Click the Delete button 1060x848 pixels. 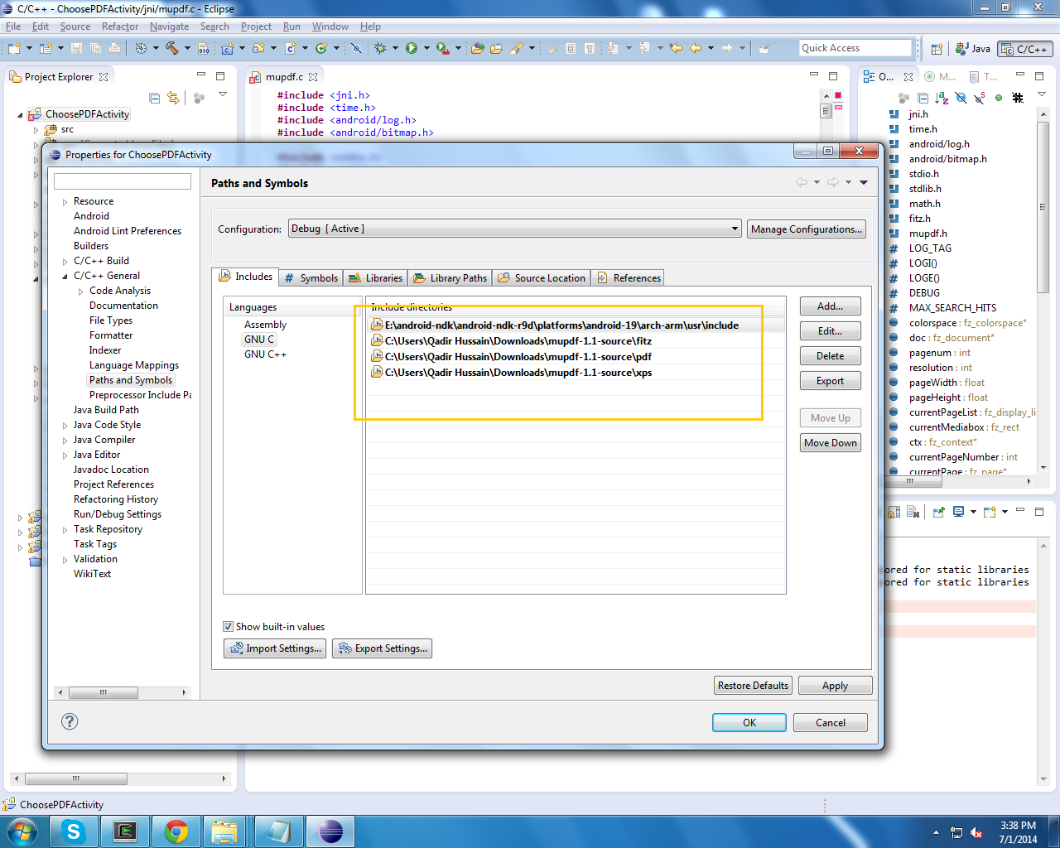[x=830, y=356]
